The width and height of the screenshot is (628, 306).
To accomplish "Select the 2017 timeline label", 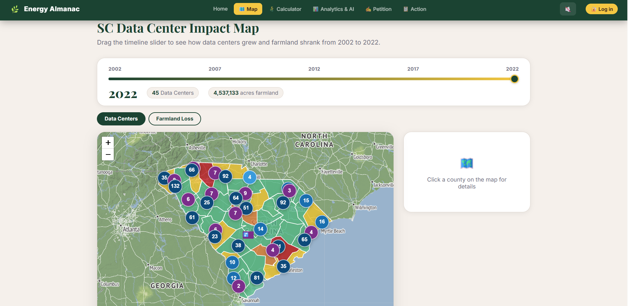I will [x=413, y=69].
